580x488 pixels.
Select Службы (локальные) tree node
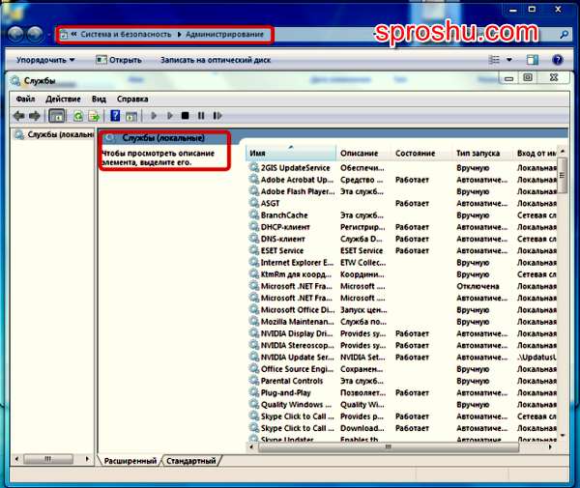click(53, 134)
